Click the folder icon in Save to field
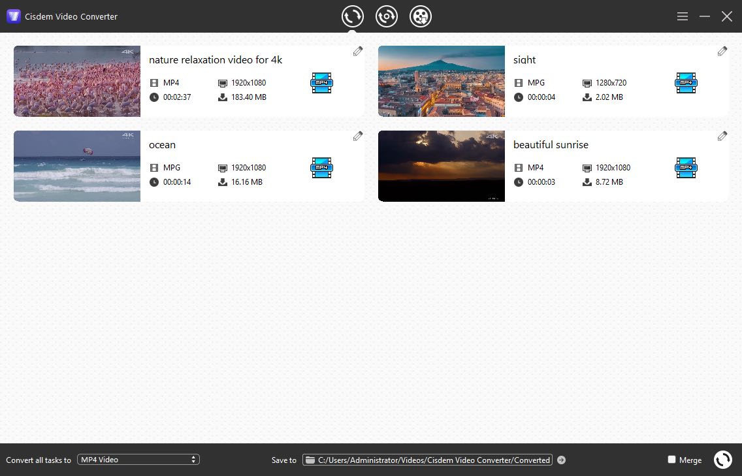 (x=310, y=460)
